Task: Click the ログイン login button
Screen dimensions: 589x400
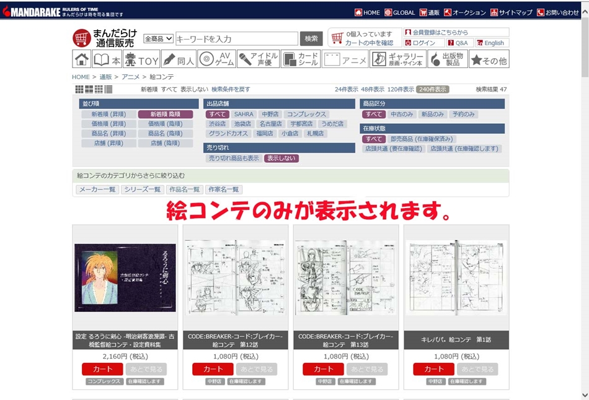Action: (x=423, y=43)
